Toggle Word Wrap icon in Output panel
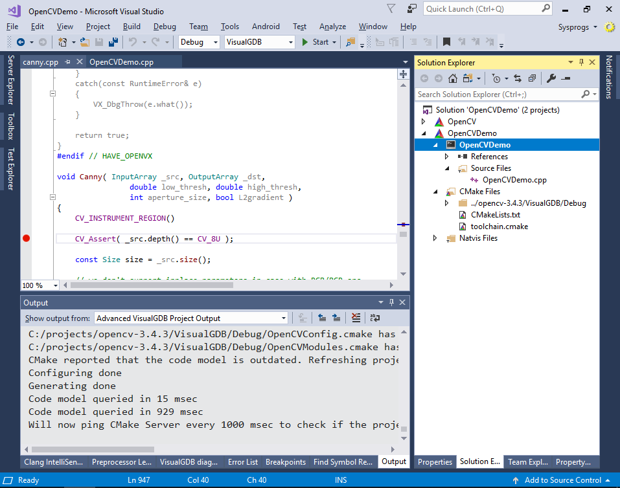The width and height of the screenshot is (620, 488). pos(375,318)
